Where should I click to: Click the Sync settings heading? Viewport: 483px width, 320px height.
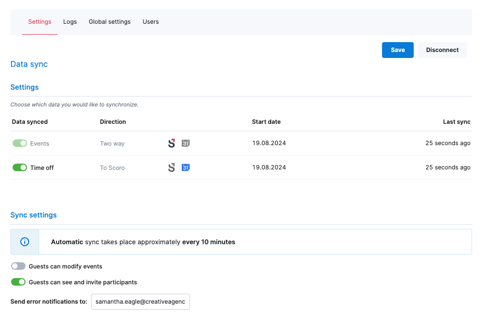(x=34, y=215)
